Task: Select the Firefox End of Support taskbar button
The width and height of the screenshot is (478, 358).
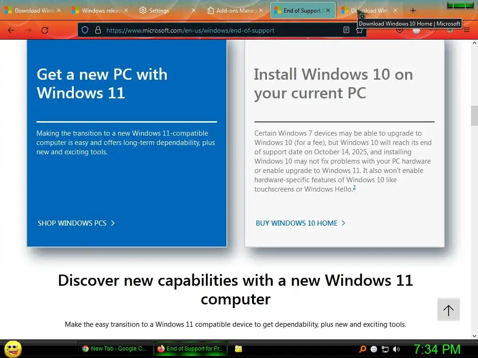Action: (x=190, y=349)
